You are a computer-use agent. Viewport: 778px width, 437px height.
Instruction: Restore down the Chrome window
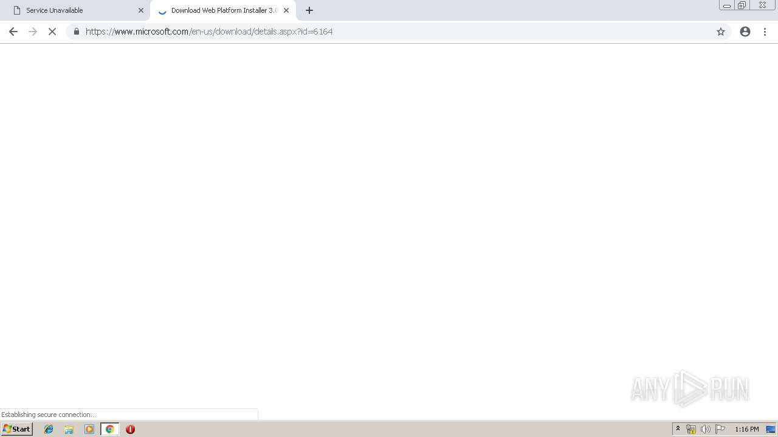tap(742, 5)
